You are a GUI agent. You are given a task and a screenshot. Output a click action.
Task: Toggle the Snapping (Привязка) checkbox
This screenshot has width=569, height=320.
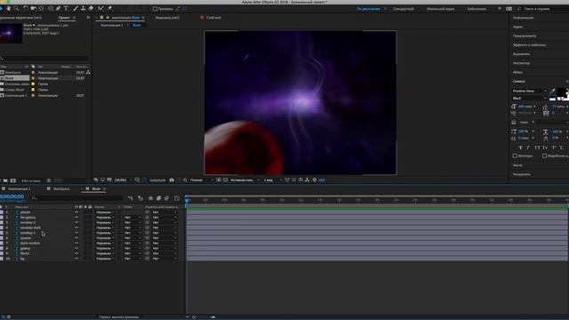[155, 9]
